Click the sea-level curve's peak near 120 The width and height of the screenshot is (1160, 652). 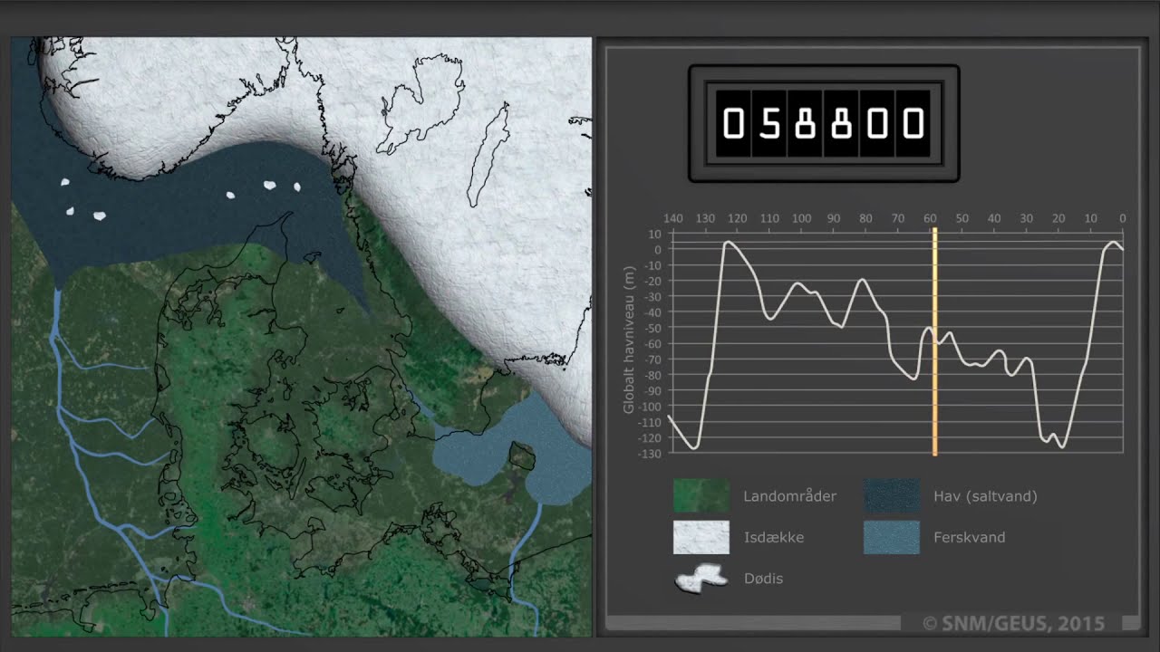[728, 243]
